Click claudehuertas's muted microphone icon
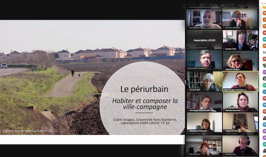 (x=224, y=154)
